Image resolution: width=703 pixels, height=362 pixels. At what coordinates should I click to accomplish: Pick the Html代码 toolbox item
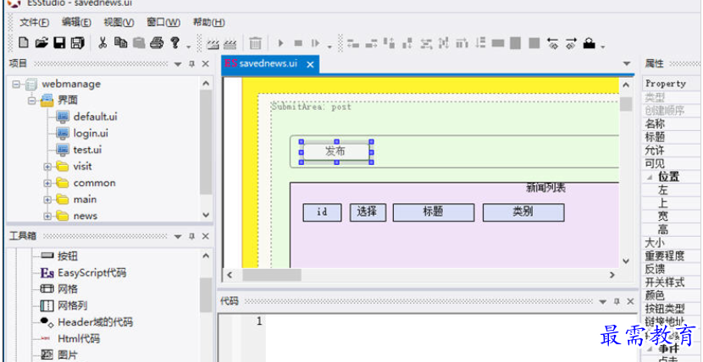[x=79, y=338]
